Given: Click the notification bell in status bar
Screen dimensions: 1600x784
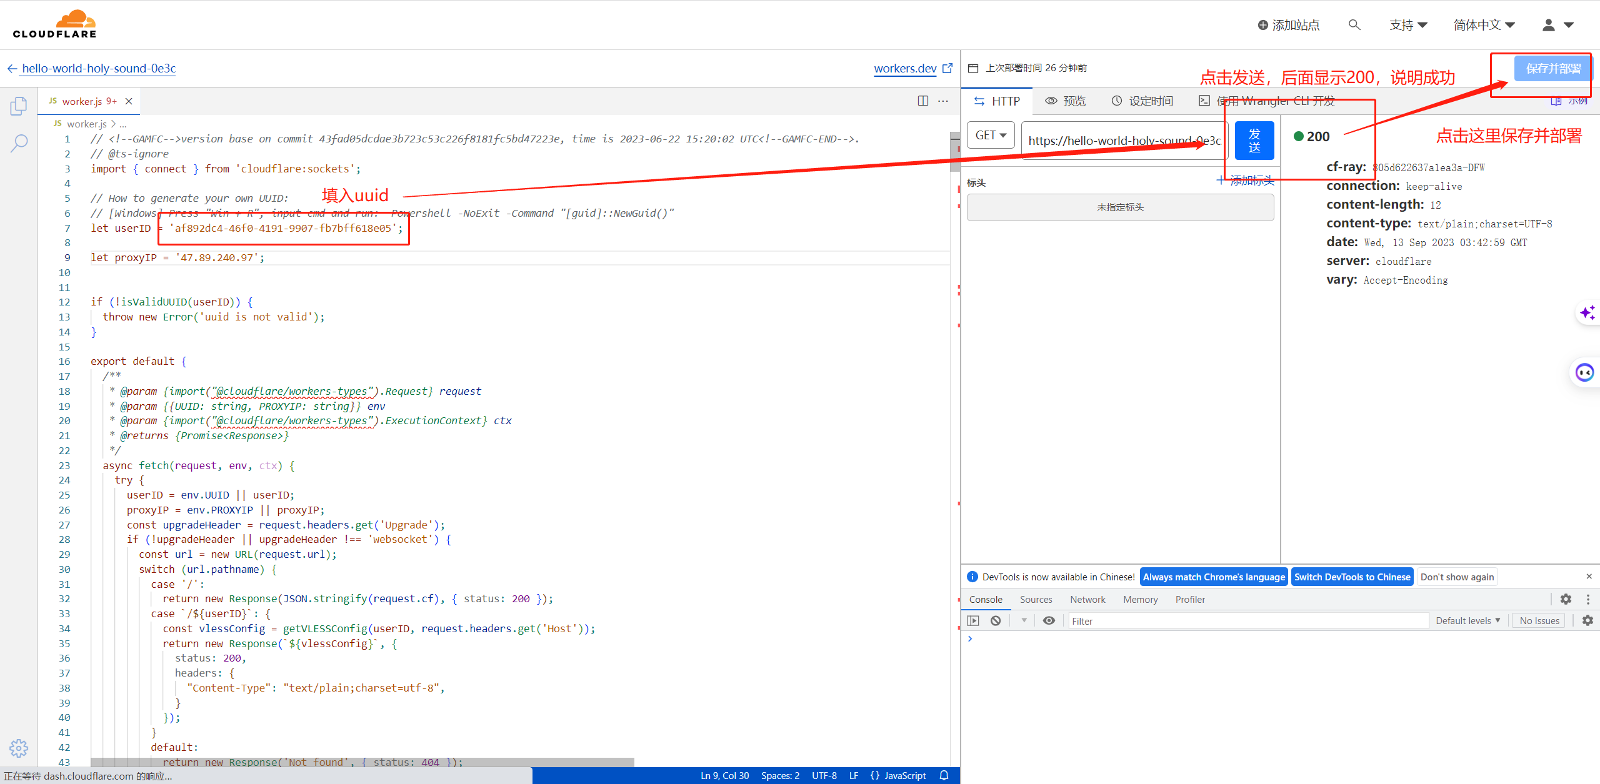Looking at the screenshot, I should point(944,775).
